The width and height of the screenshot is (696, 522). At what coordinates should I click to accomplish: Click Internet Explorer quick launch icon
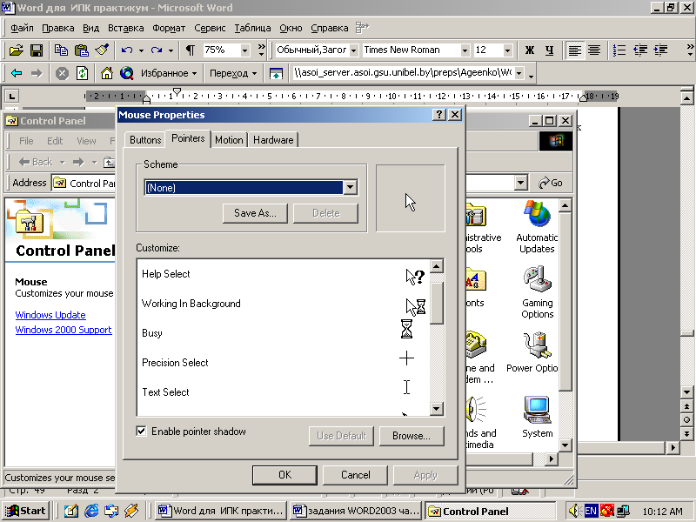(x=91, y=511)
